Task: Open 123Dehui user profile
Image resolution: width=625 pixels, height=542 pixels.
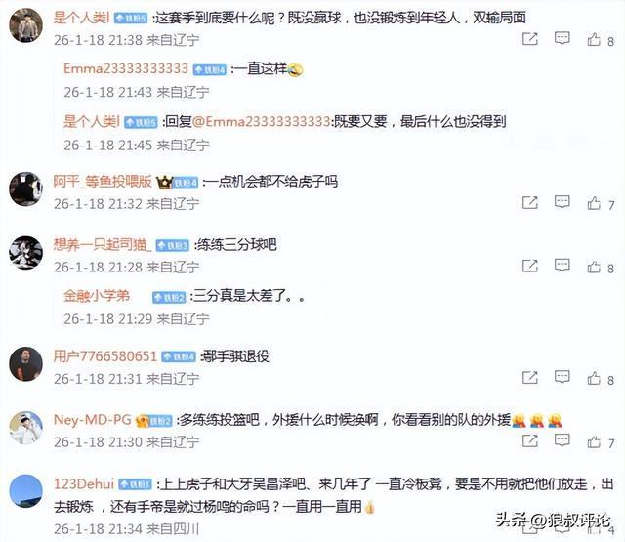Action: [x=84, y=483]
